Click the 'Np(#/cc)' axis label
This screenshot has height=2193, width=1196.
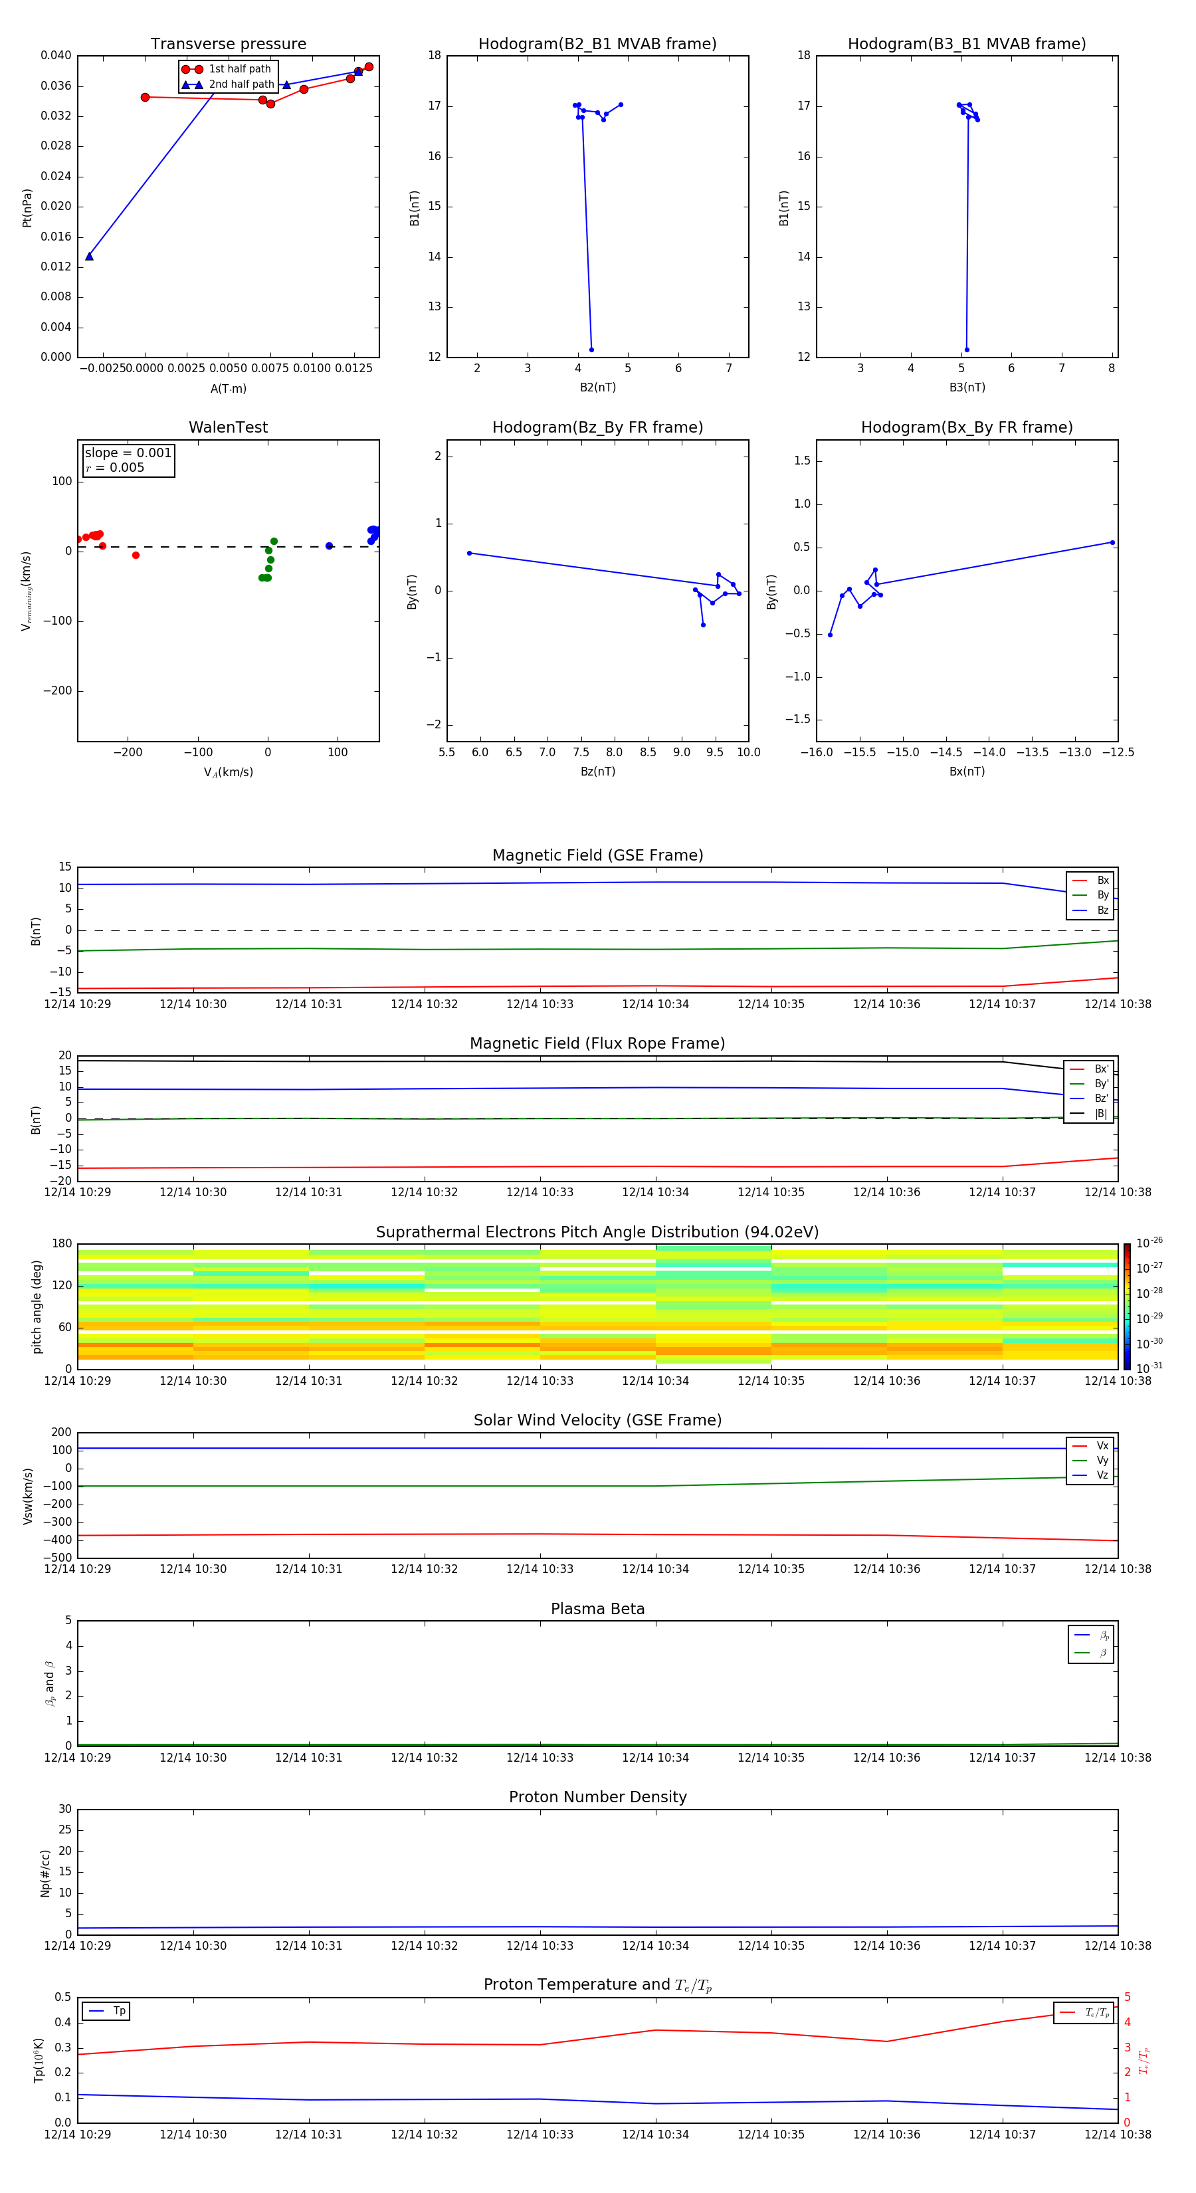point(45,1873)
